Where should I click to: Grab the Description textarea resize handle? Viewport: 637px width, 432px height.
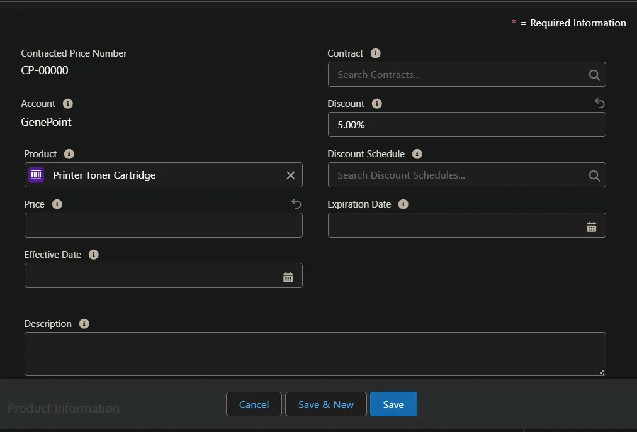coord(602,372)
